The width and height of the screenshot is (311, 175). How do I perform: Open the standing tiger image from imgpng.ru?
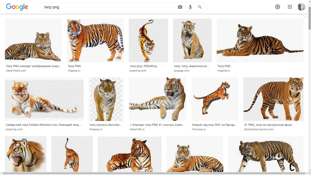click(95, 40)
